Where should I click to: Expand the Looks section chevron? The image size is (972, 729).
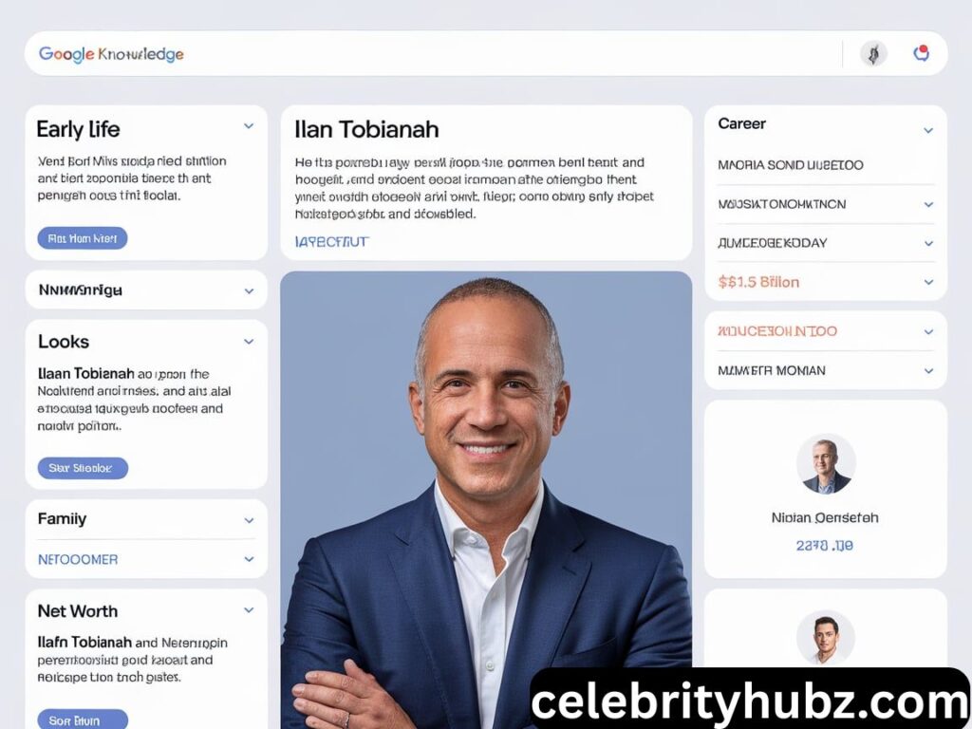(249, 342)
